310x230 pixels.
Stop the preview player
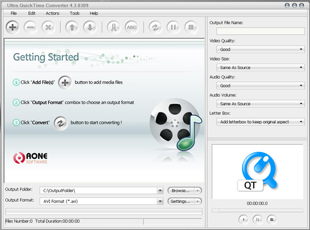click(271, 219)
